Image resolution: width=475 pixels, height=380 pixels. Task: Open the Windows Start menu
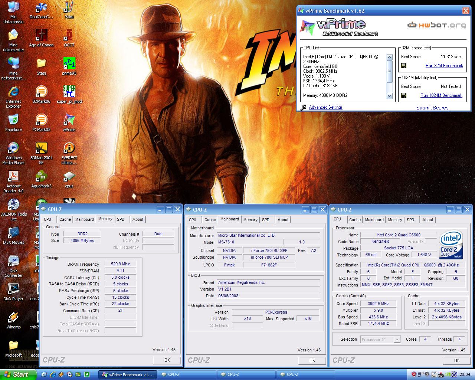[18, 374]
